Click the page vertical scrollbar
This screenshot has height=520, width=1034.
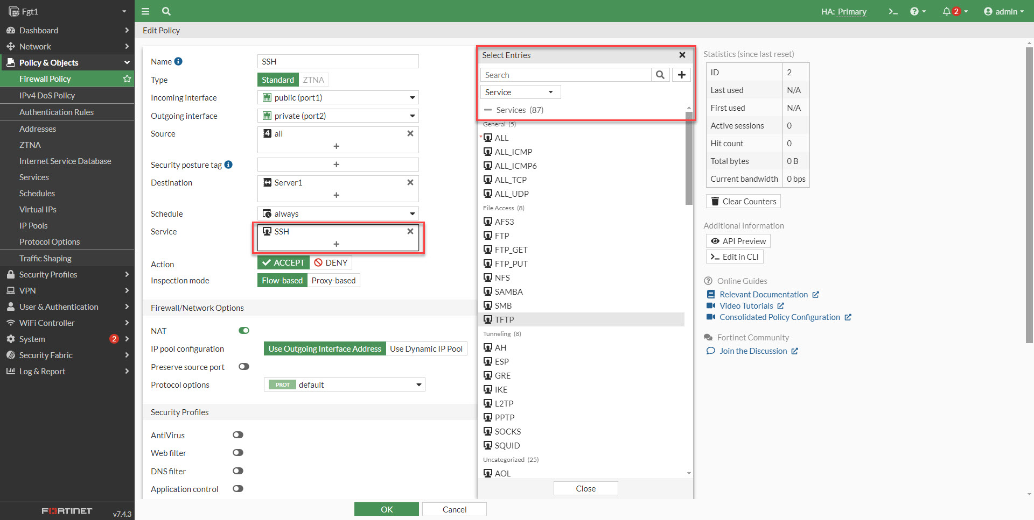pyautogui.click(x=1029, y=195)
